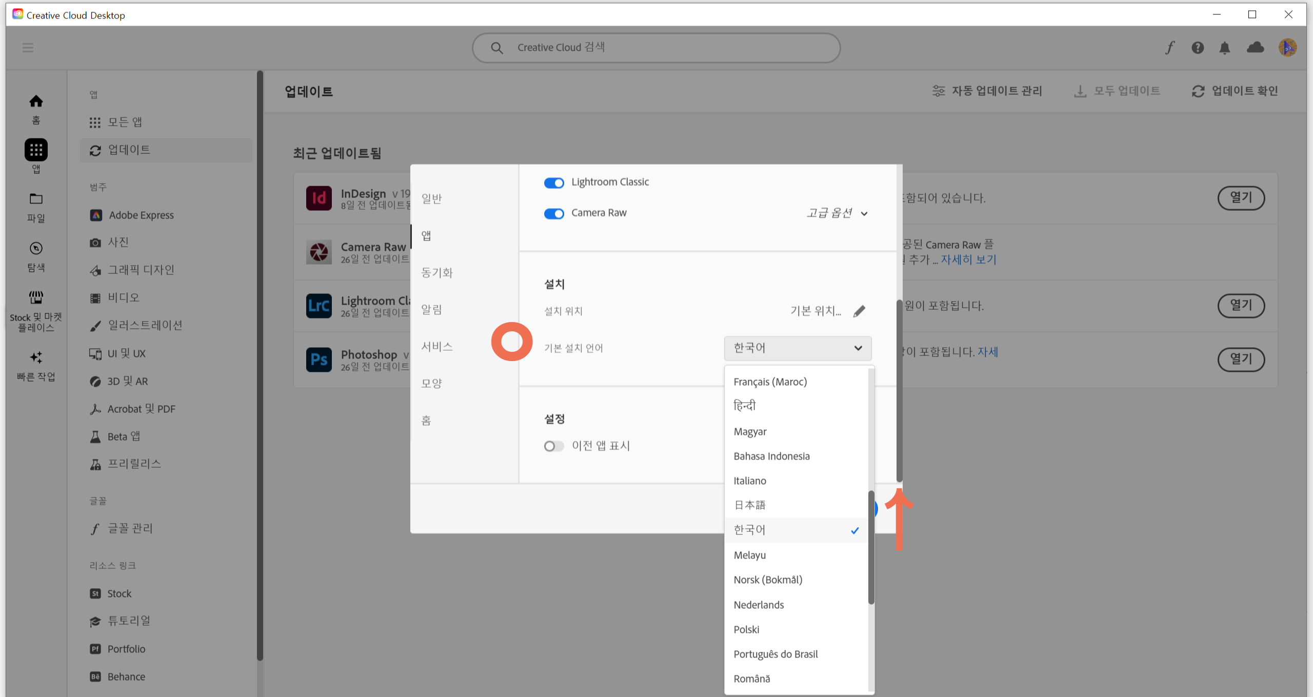Select 한국어 checked language option
Image resolution: width=1313 pixels, height=697 pixels.
(x=797, y=530)
